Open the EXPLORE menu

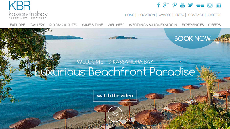17,25
